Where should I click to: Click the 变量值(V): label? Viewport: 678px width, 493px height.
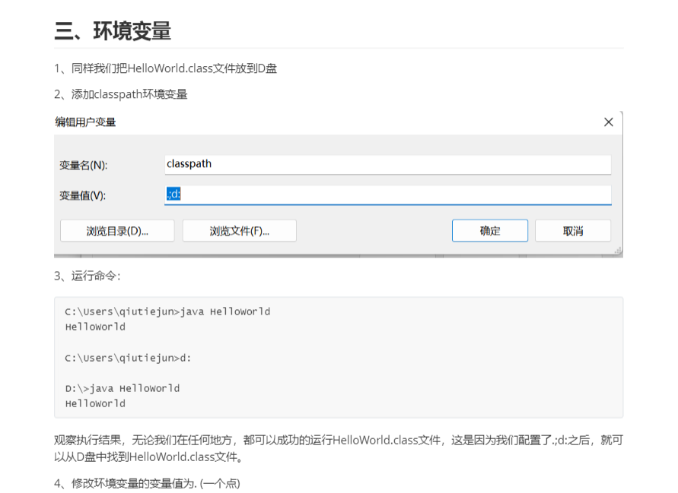(83, 195)
